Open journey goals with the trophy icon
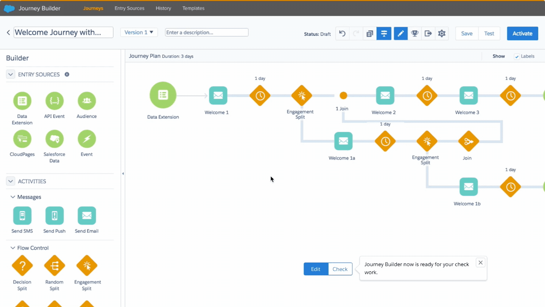 click(x=415, y=33)
